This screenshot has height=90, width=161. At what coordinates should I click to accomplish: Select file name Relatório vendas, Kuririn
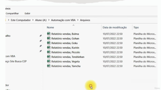65,48
